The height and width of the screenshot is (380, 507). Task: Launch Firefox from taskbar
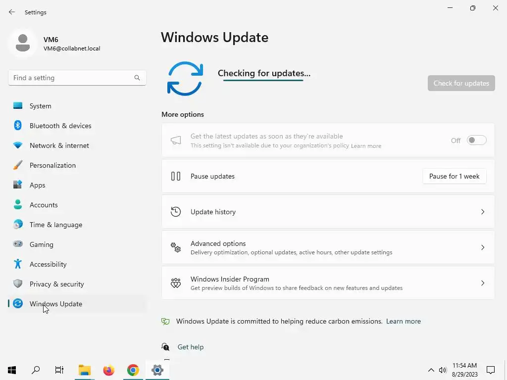point(108,370)
